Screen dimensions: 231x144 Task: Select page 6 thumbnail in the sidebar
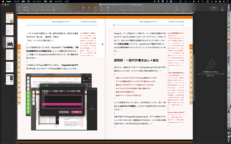click(10, 79)
